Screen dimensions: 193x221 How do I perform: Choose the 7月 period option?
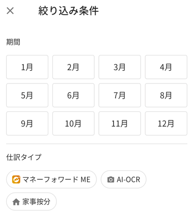[120, 95]
